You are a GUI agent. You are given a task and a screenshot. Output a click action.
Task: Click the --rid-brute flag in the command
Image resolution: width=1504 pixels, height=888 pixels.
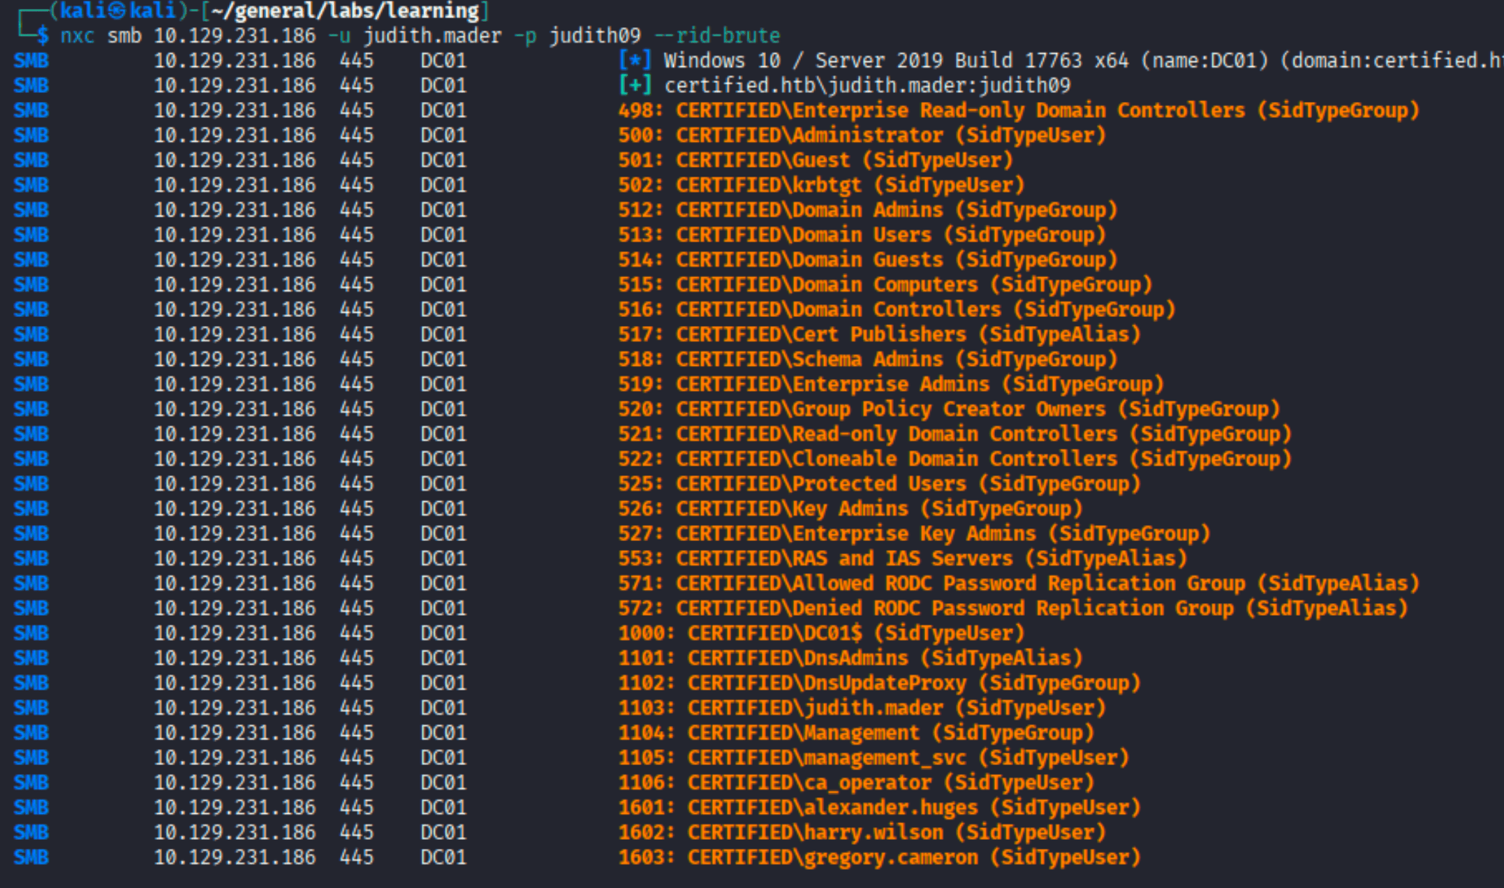717,36
